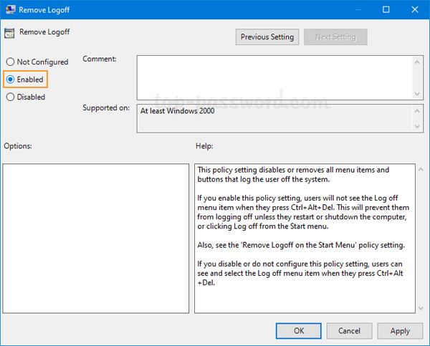Viewport: 430px width, 346px height.
Task: Click the Comment box scroll down arrow
Action: coord(417,94)
